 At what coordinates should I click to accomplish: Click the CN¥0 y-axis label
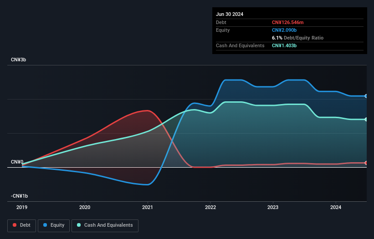(x=17, y=162)
